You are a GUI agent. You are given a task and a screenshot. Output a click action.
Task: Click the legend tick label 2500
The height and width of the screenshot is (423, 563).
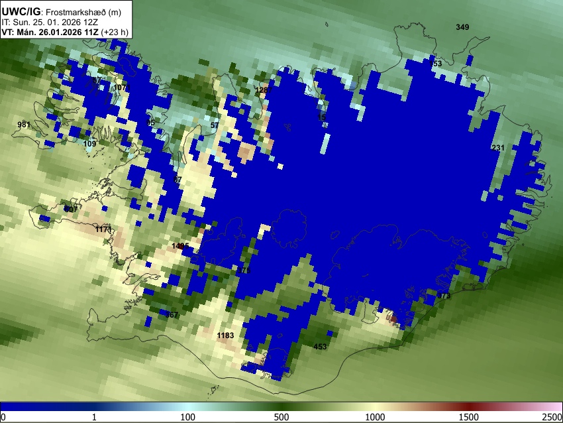click(552, 417)
